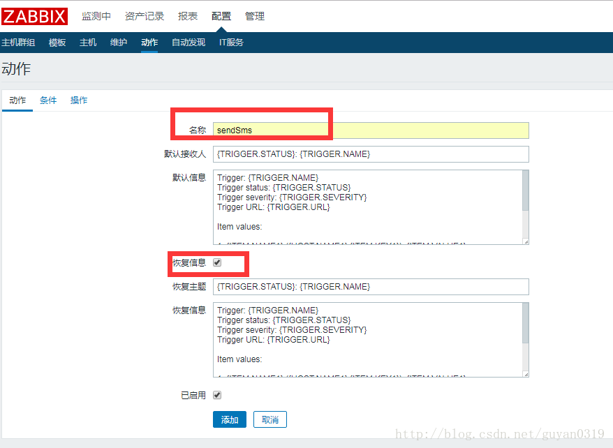Toggle the 已启用 checkbox

[x=217, y=395]
